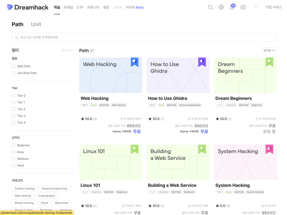Viewport: 287px width, 215px height.
Task: Click the Linux 101 card thumbnail
Action: (110, 162)
